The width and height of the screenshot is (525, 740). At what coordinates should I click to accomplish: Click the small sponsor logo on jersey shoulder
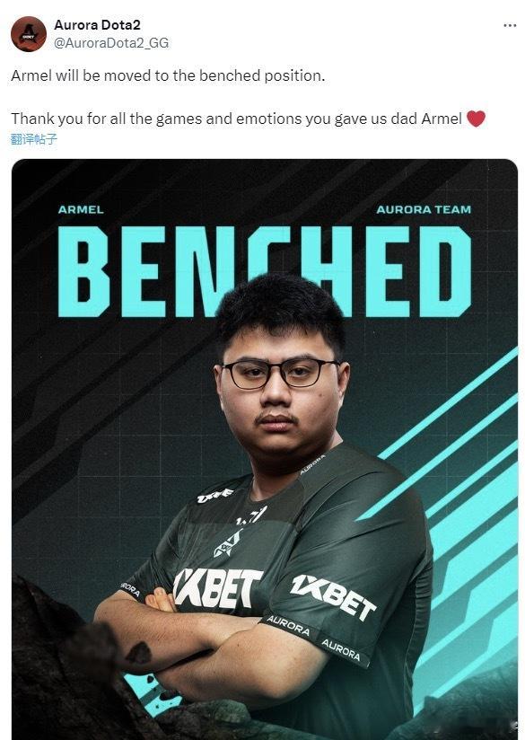click(215, 496)
